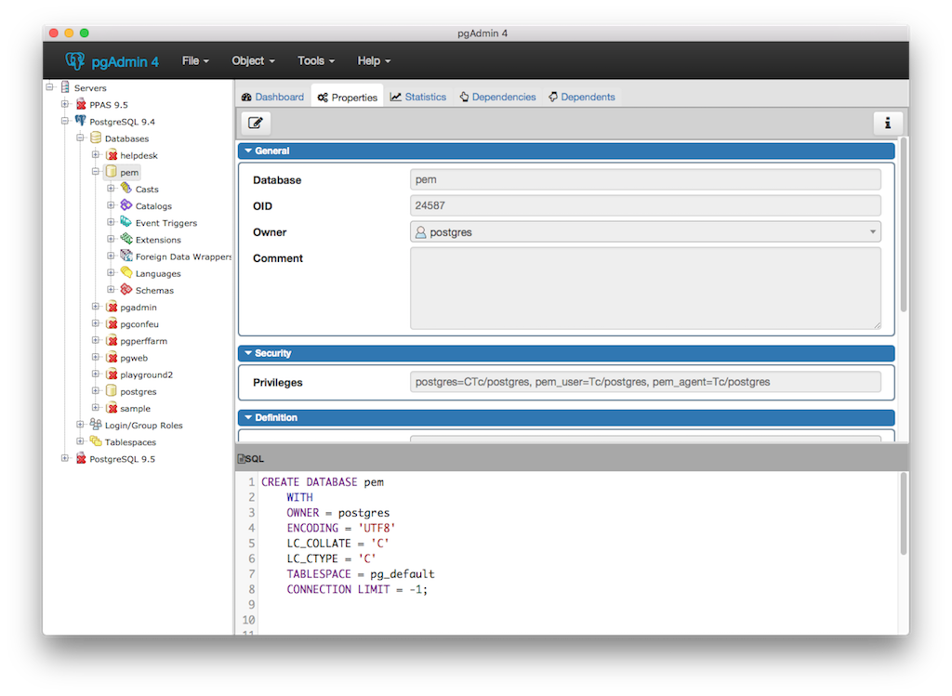The width and height of the screenshot is (952, 696).
Task: Click the SQL pane document icon
Action: coord(241,459)
